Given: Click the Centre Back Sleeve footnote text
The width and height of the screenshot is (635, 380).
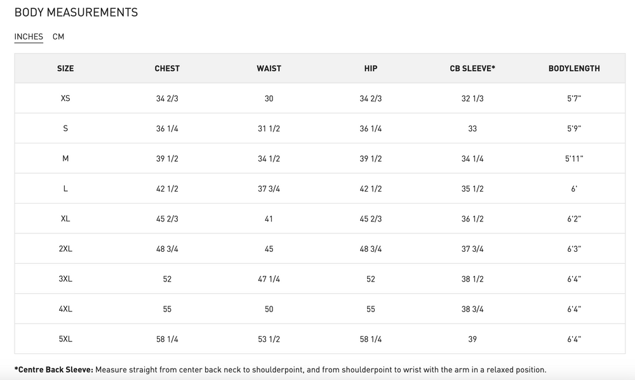Looking at the screenshot, I should [x=280, y=369].
